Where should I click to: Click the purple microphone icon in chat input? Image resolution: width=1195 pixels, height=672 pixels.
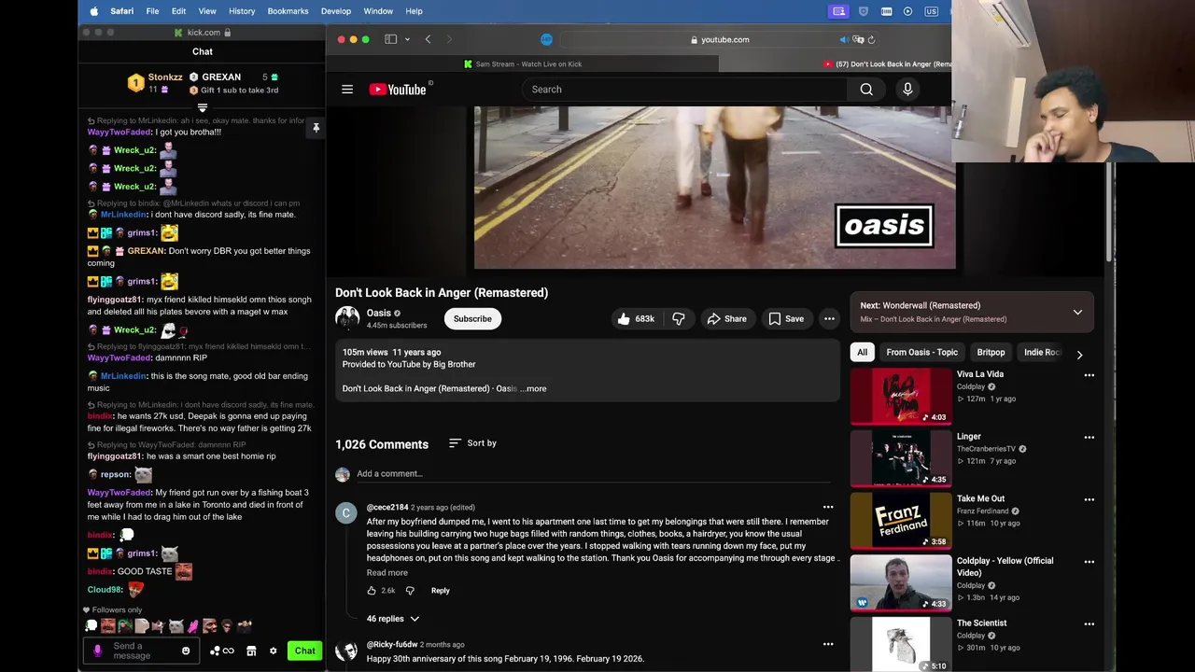97,651
